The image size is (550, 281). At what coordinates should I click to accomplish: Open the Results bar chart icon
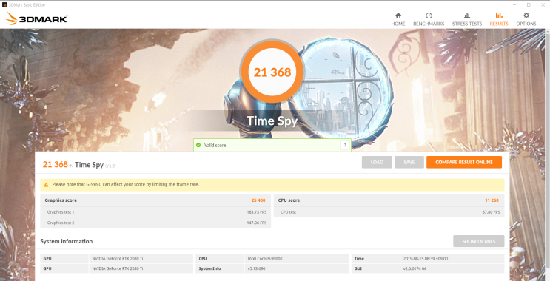(499, 16)
